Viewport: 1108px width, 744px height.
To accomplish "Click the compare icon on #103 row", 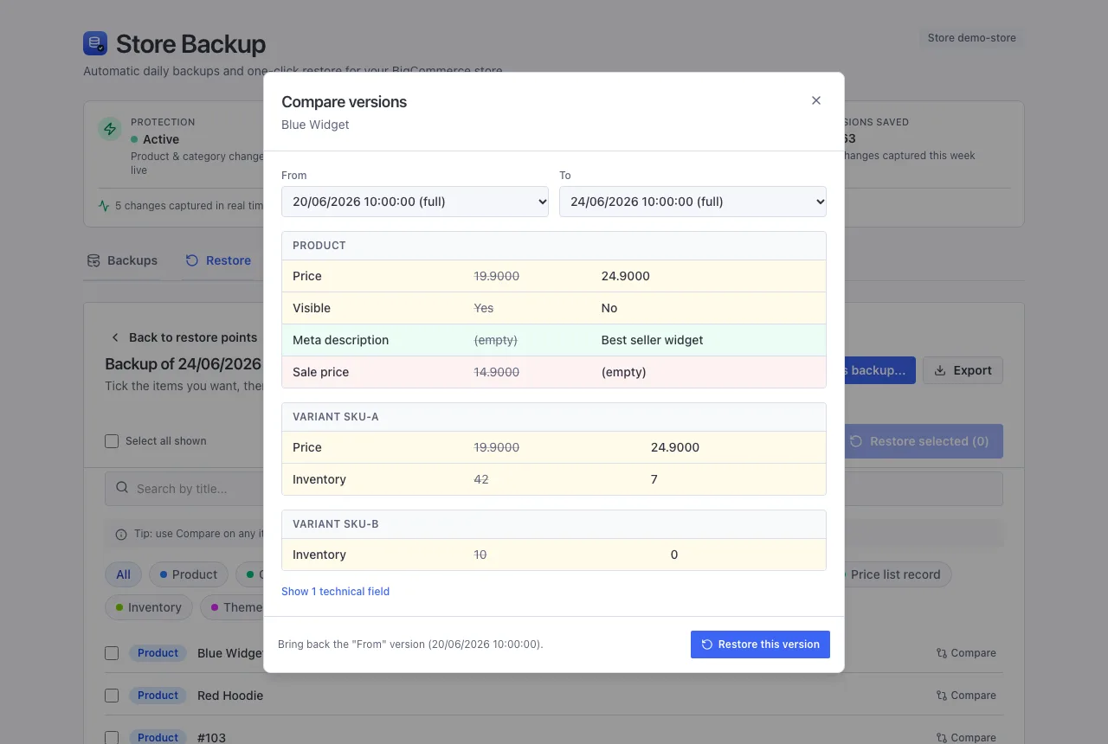I will click(x=942, y=738).
